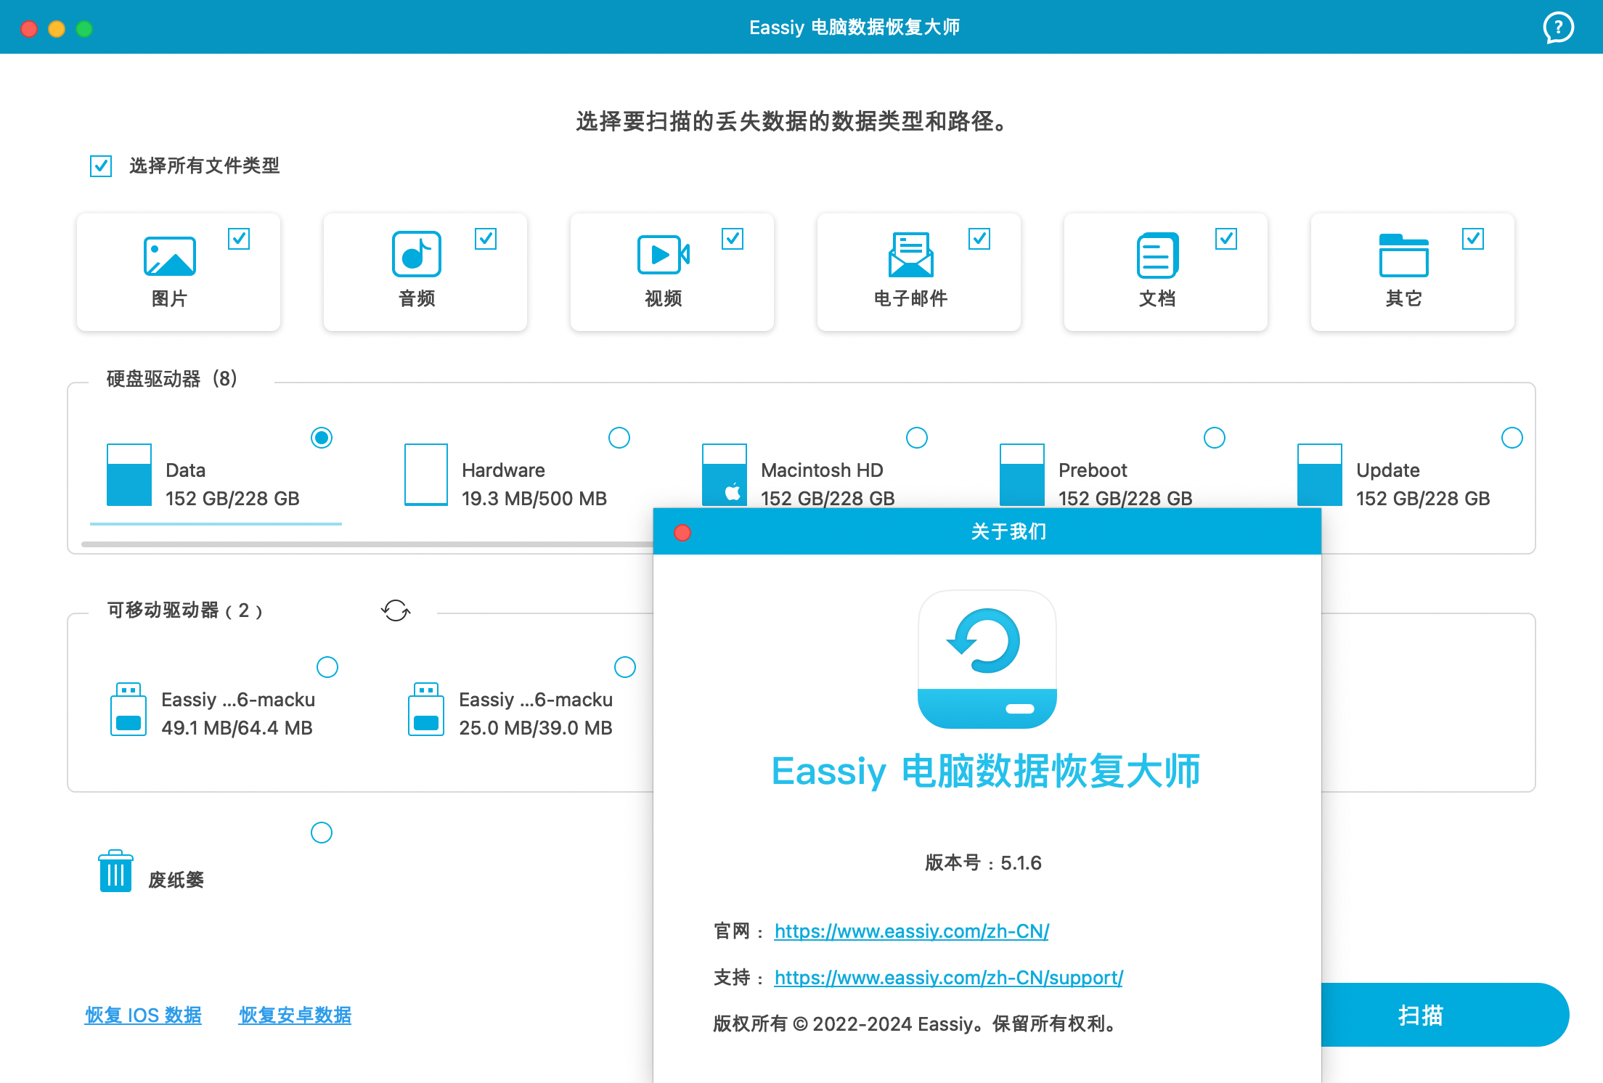This screenshot has height=1083, width=1603.
Task: Uncheck the 电子邮件 checkbox
Action: coord(979,239)
